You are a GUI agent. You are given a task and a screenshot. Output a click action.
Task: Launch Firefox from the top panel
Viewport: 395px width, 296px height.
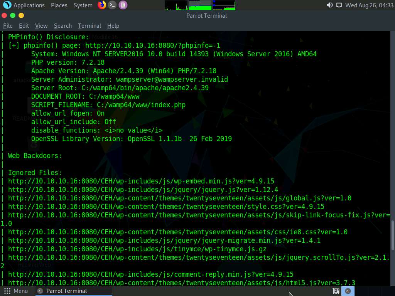pyautogui.click(x=102, y=5)
